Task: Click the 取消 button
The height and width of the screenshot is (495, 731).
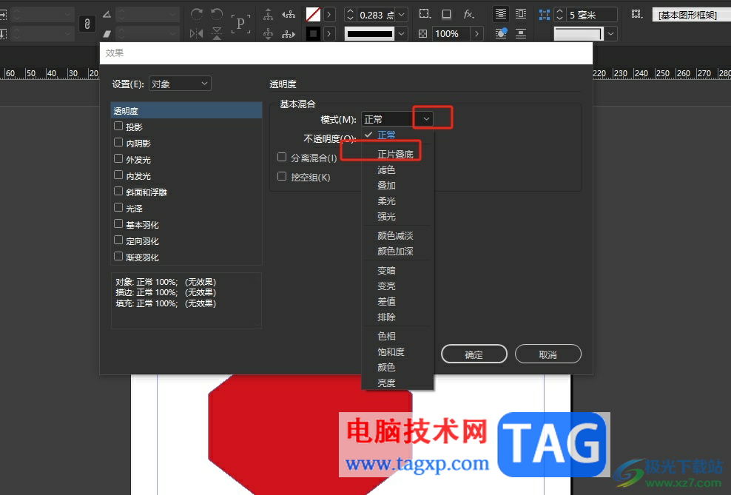Action: [x=548, y=354]
